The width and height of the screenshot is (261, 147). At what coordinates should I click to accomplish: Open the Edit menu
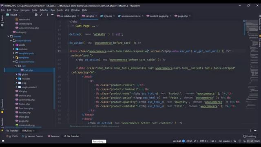[9, 10]
